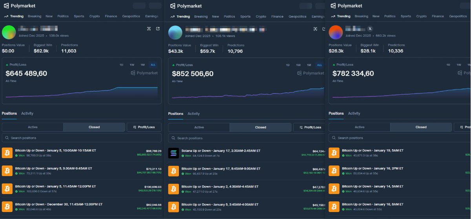Switch to the Activity tab in right panel
The height and width of the screenshot is (219, 471).
coord(354,114)
